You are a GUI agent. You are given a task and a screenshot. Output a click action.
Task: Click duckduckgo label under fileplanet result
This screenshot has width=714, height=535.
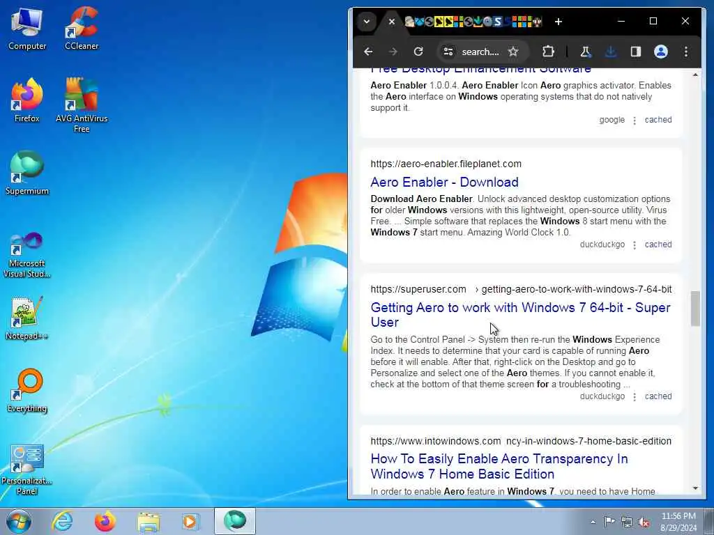pos(602,245)
